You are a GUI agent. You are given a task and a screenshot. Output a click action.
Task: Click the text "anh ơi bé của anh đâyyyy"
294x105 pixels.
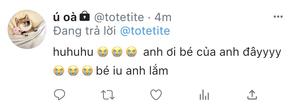click(212, 52)
